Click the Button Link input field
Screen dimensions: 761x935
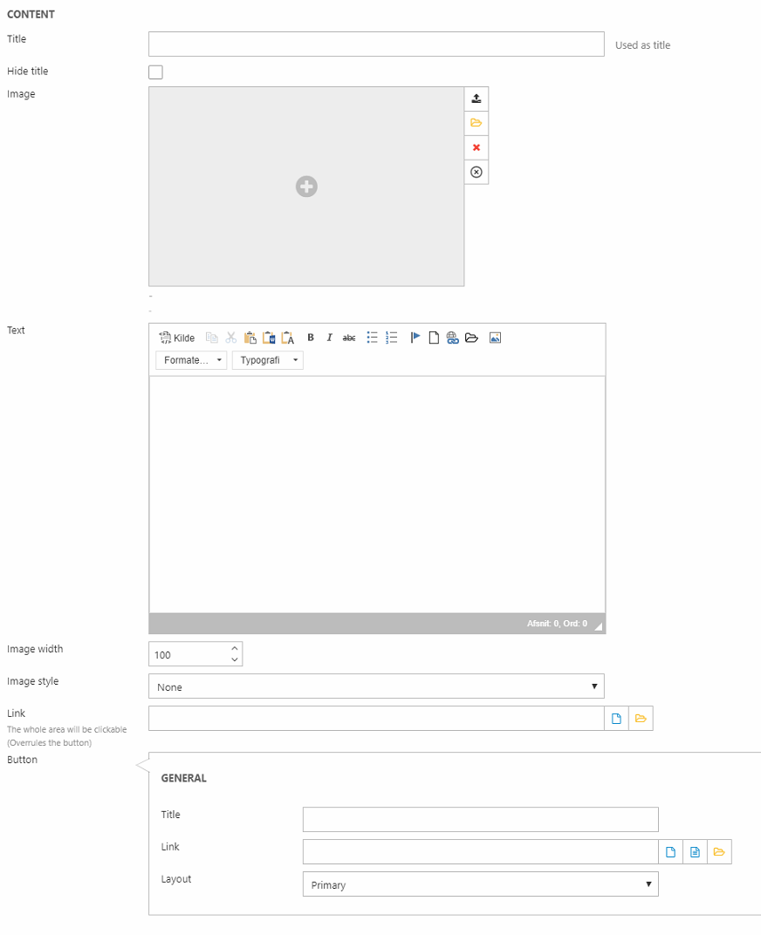coord(481,851)
